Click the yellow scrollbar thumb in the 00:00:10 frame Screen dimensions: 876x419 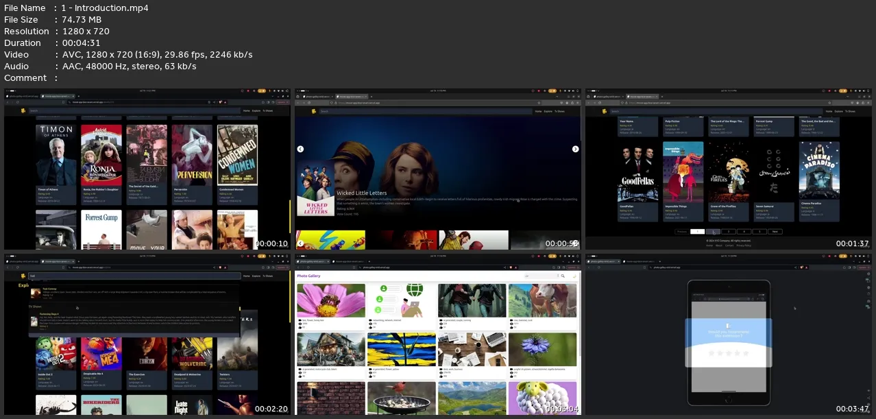coord(289,215)
